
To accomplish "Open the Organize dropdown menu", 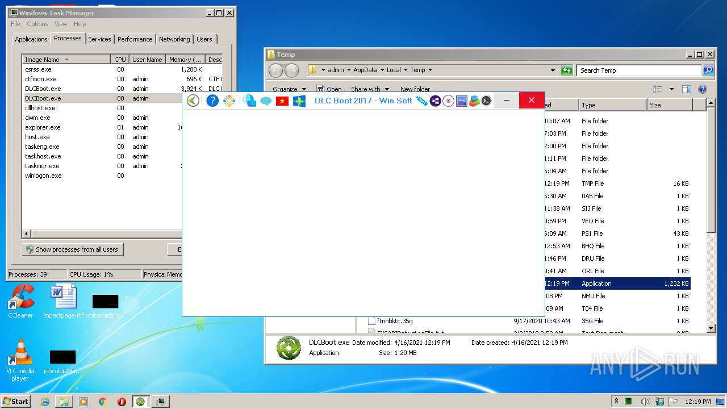I will (x=289, y=89).
